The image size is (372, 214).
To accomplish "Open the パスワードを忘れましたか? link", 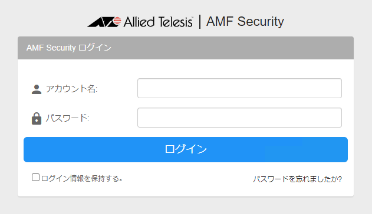I will (297, 179).
